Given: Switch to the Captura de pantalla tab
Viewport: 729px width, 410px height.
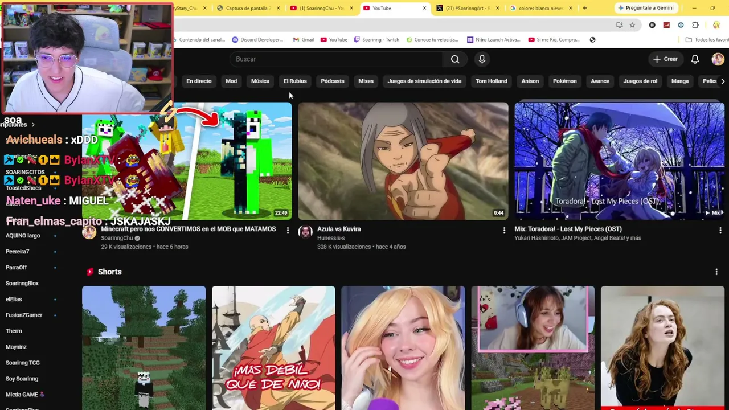Looking at the screenshot, I should click(x=248, y=8).
